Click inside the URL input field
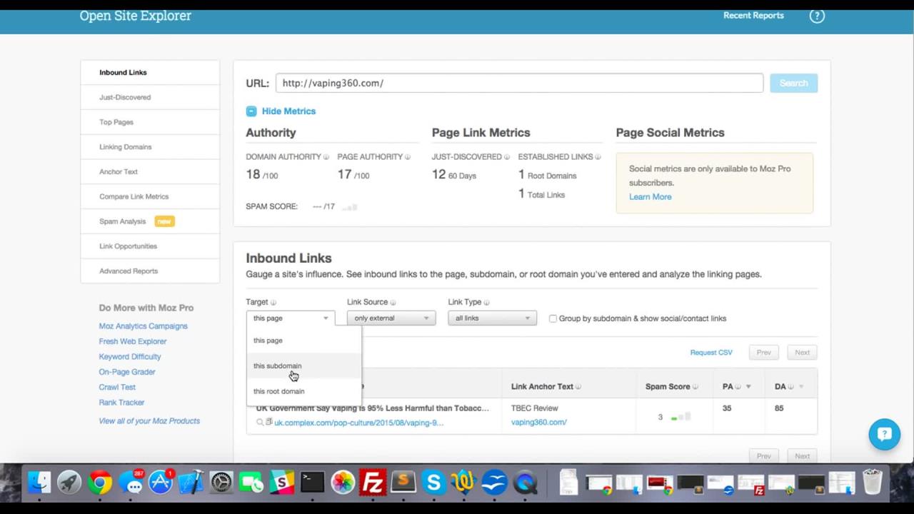The image size is (914, 514). pos(519,84)
